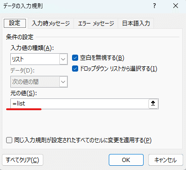Click the help question mark icon

point(154,6)
